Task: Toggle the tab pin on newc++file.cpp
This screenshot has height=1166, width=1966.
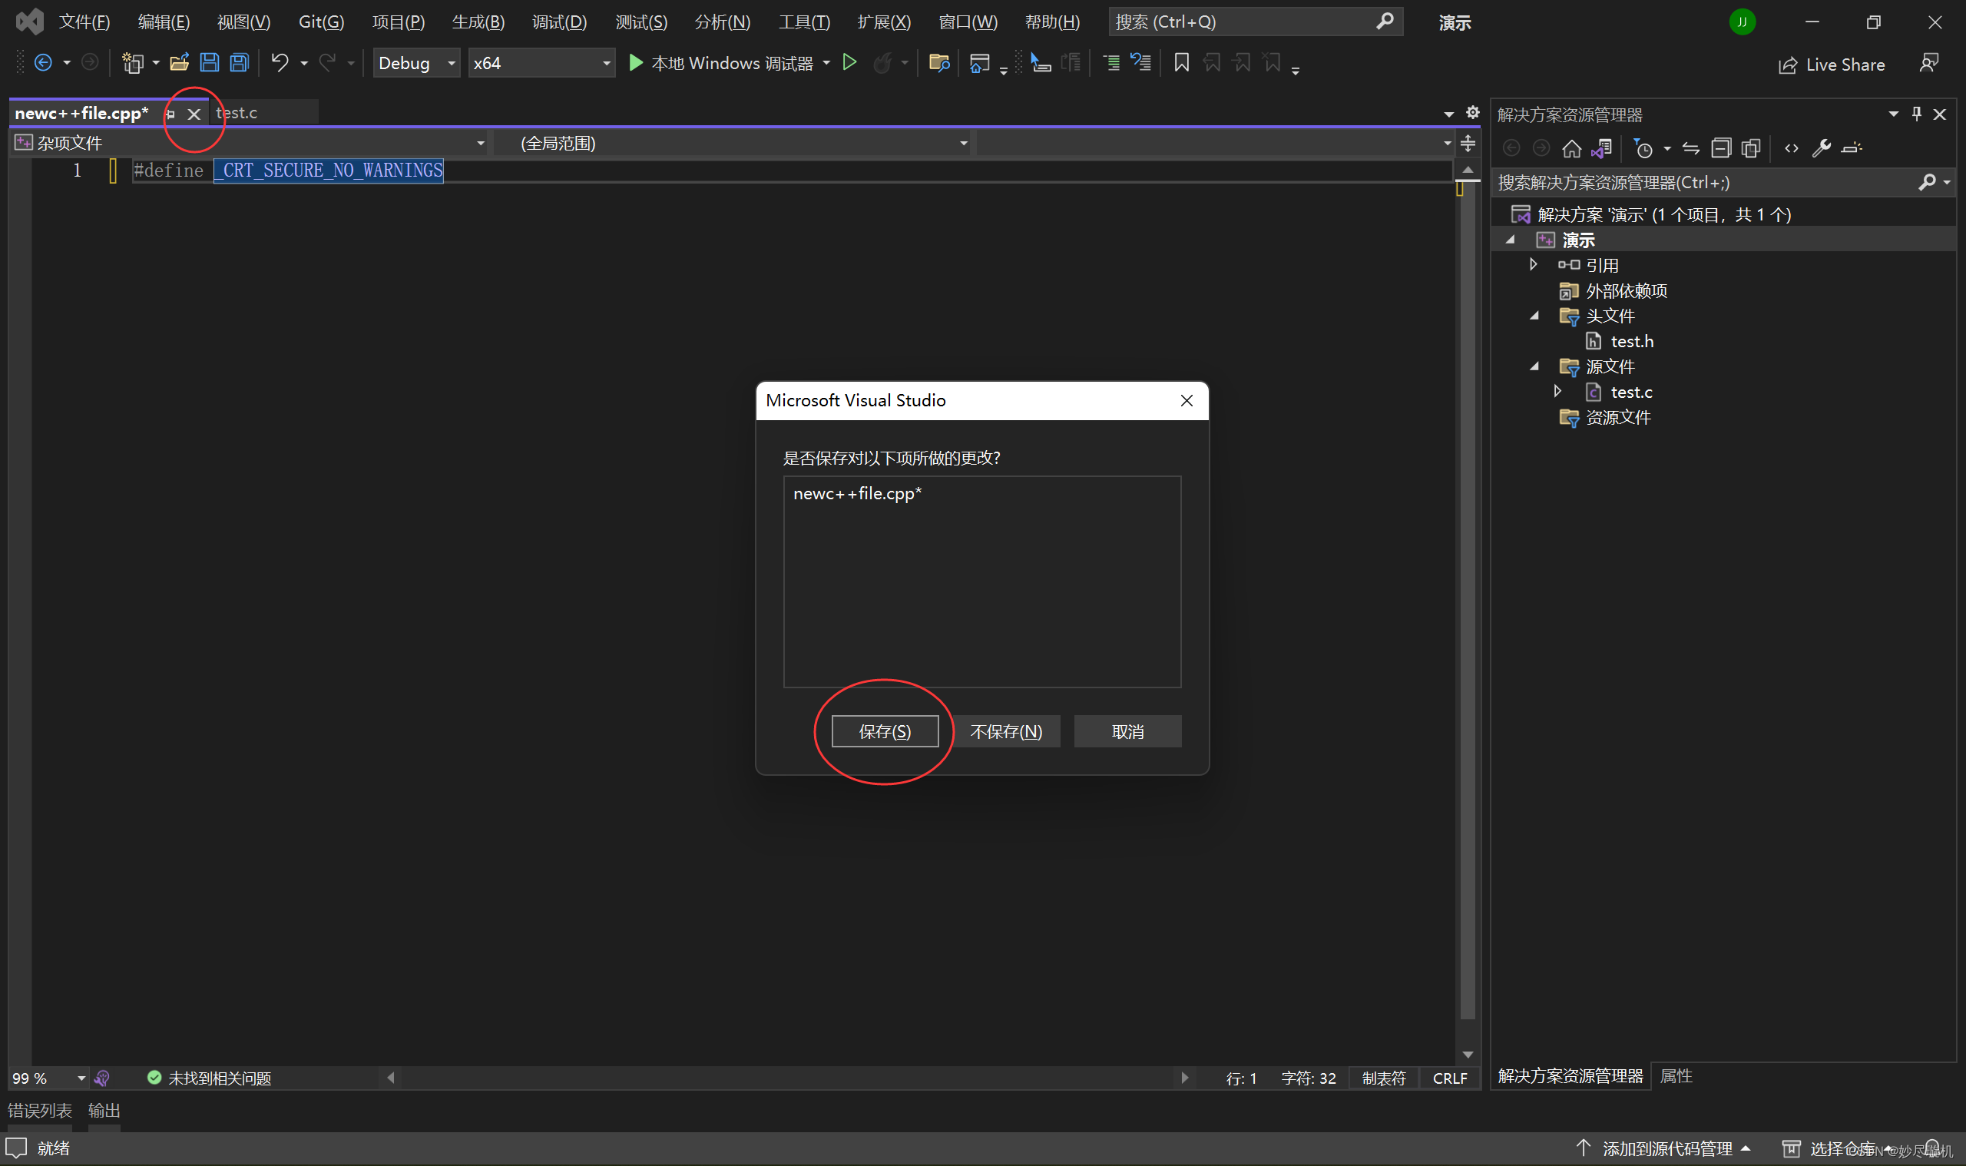Action: click(x=170, y=114)
